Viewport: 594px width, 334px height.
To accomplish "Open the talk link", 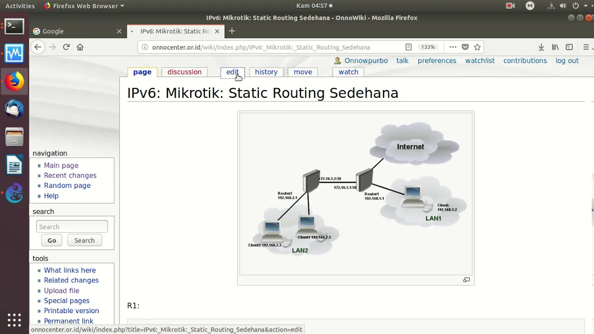I will [x=402, y=61].
